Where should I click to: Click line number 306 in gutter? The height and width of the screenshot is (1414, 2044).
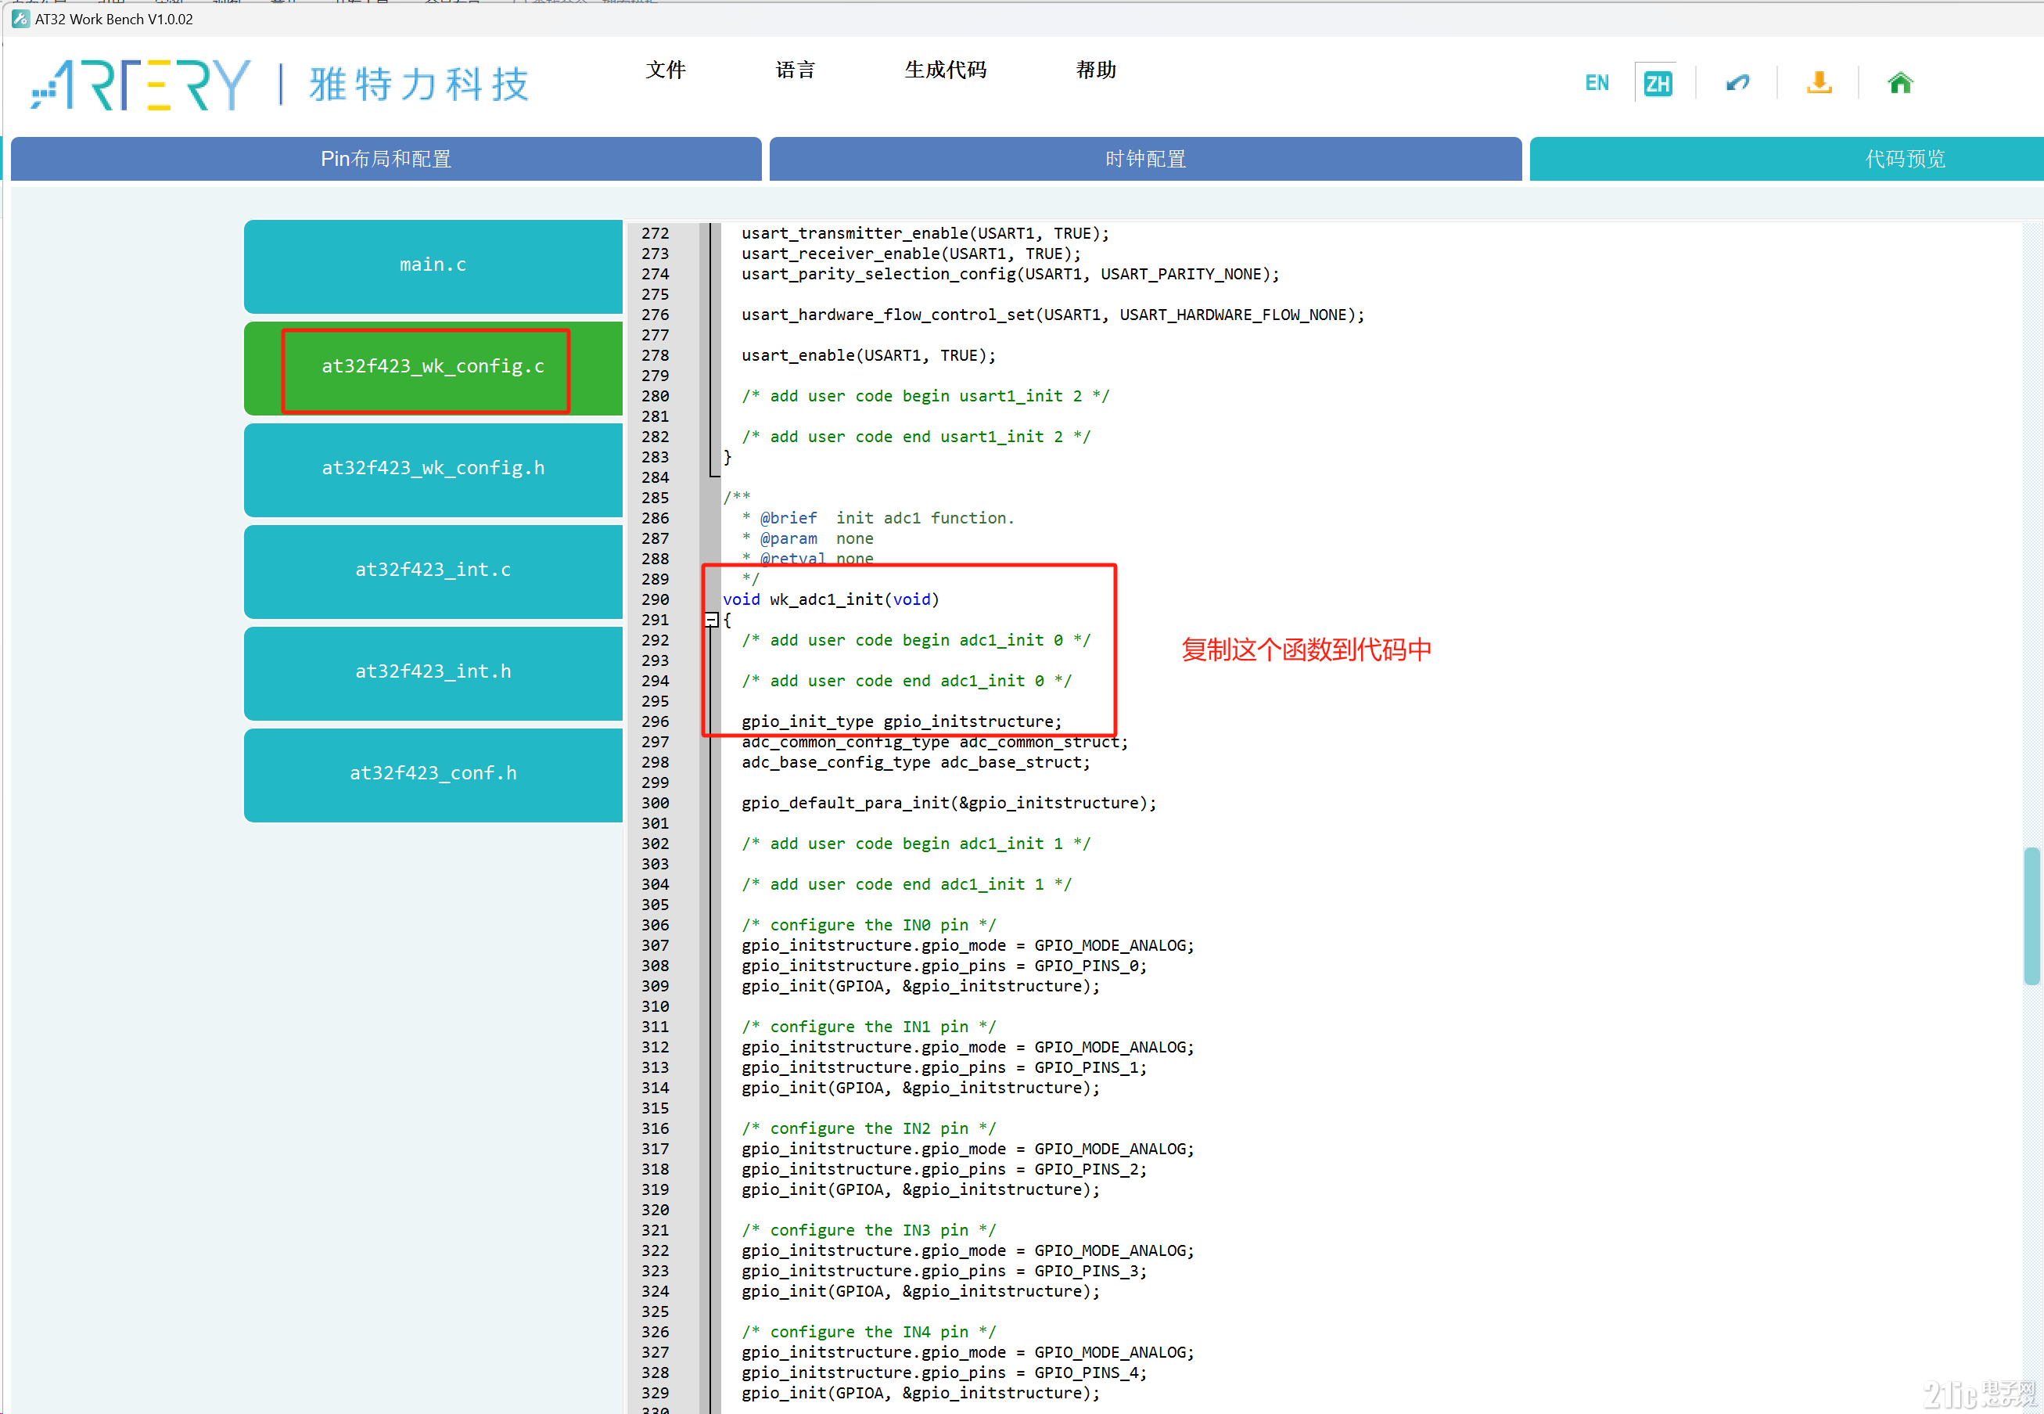pyautogui.click(x=655, y=925)
